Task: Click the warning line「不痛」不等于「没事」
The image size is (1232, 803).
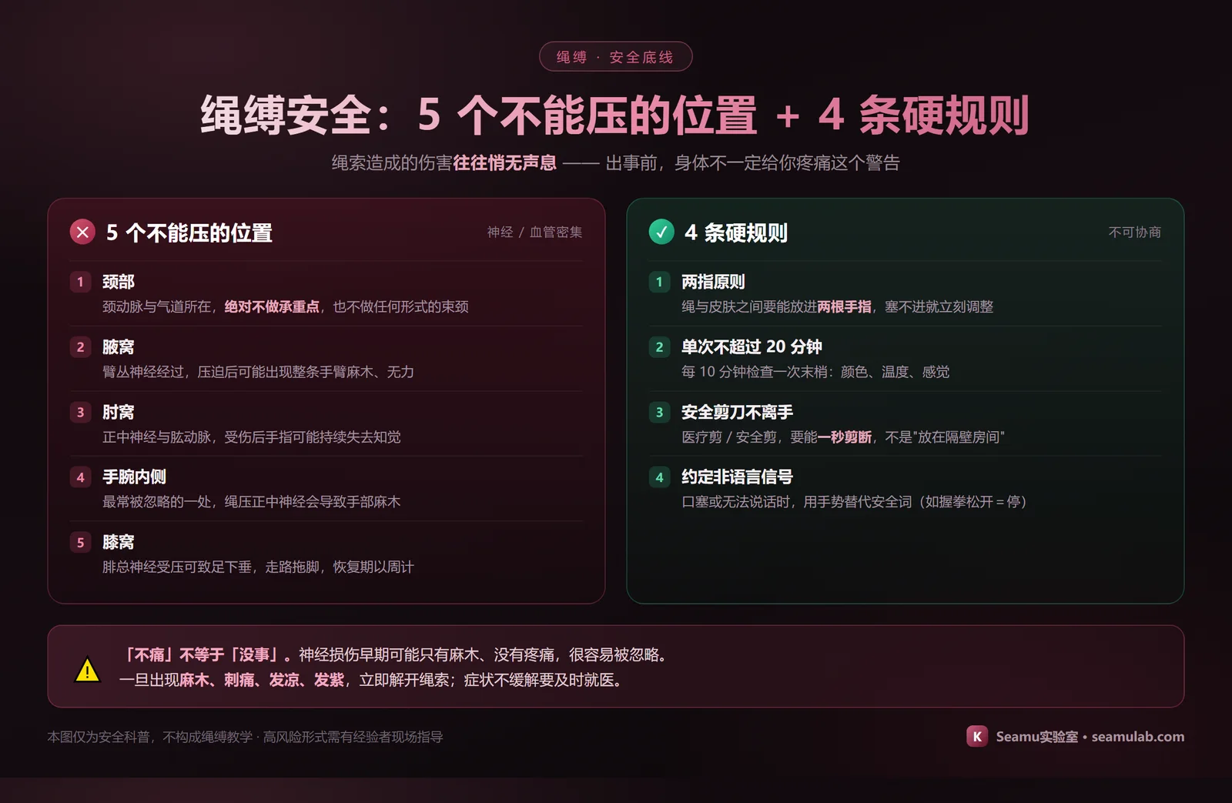Action: pos(397,655)
